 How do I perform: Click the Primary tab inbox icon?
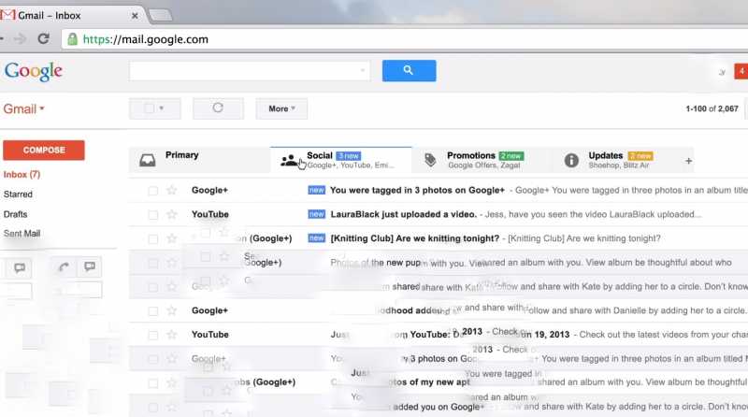(148, 160)
